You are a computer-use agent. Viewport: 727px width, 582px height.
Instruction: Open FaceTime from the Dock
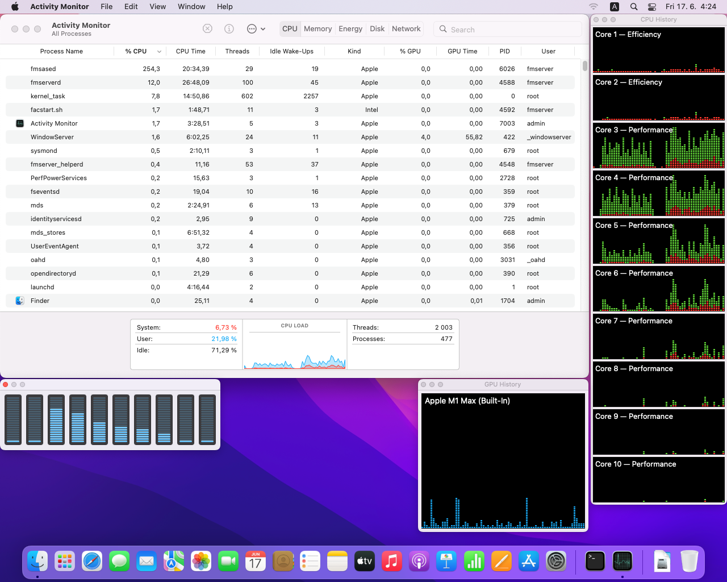(x=228, y=562)
